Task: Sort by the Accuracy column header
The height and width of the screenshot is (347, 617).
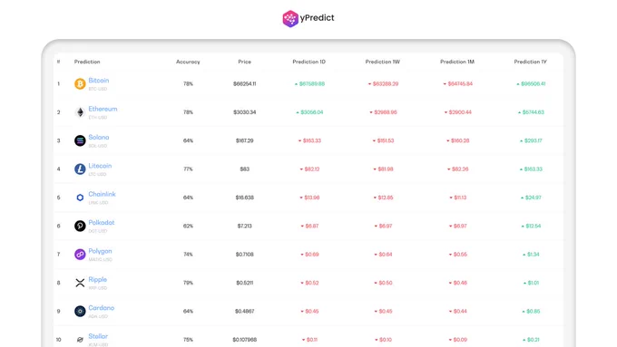Action: click(188, 62)
